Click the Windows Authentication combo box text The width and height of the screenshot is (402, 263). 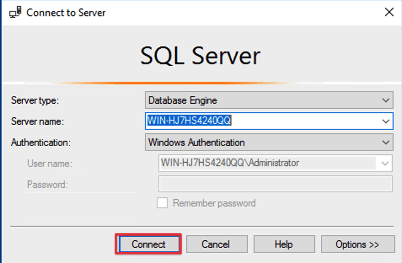click(x=196, y=142)
